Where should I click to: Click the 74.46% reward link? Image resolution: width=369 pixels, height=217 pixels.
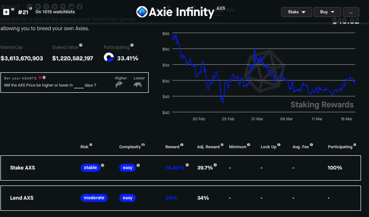pos(174,168)
